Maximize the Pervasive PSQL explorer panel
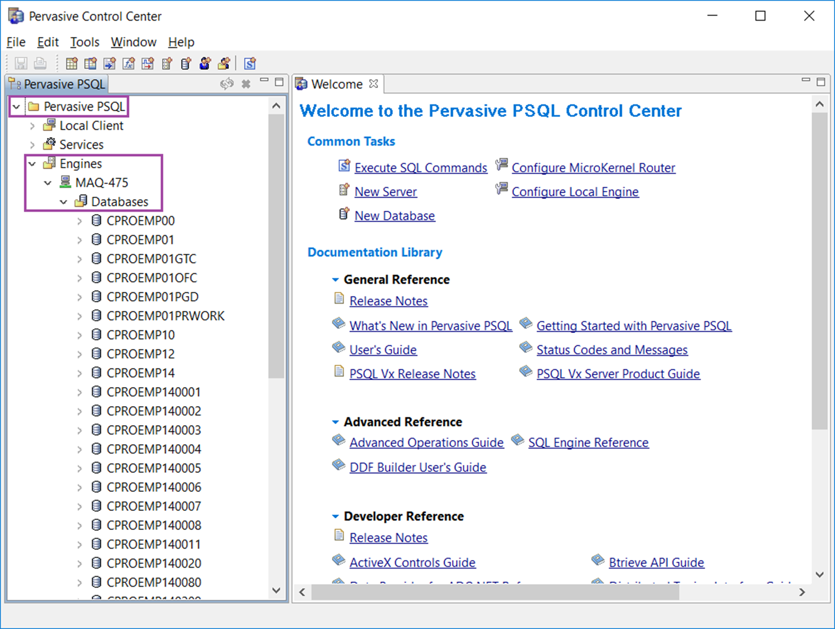Viewport: 835px width, 629px height. [x=279, y=82]
